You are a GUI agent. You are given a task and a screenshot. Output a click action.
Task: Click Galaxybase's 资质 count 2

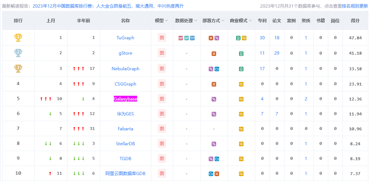[306, 99]
